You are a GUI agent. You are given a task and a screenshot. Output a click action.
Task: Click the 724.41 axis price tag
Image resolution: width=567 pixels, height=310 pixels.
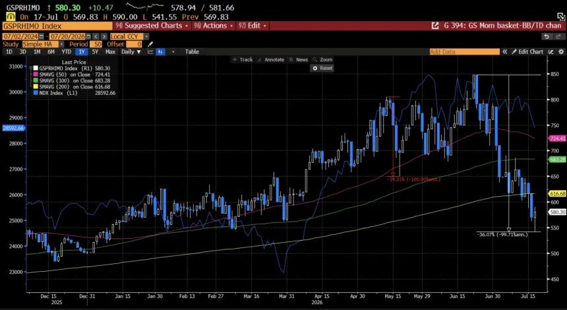pos(557,139)
